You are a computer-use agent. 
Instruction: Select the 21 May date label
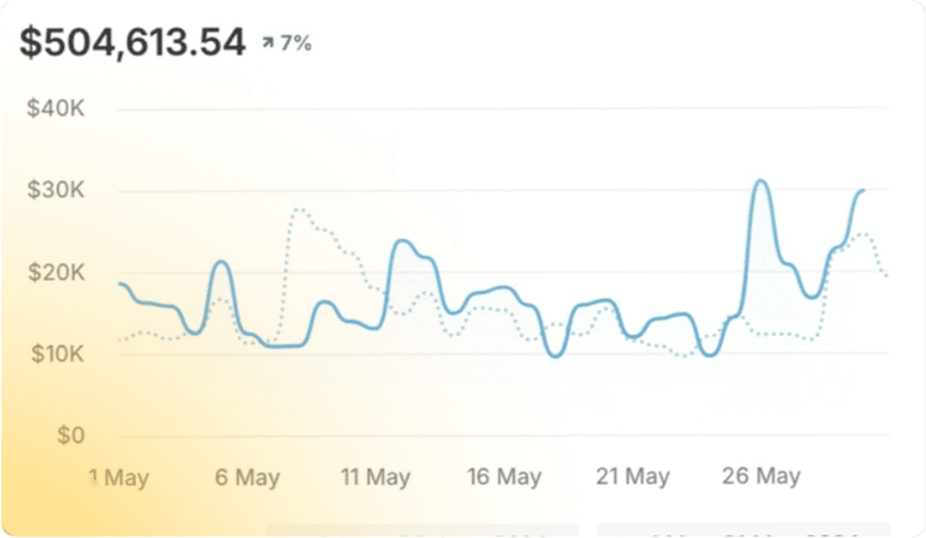(632, 477)
